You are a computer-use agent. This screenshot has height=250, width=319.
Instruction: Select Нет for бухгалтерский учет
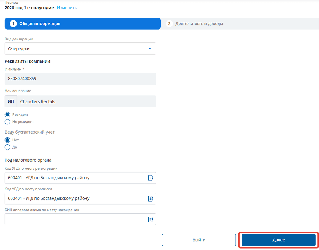tap(7, 140)
